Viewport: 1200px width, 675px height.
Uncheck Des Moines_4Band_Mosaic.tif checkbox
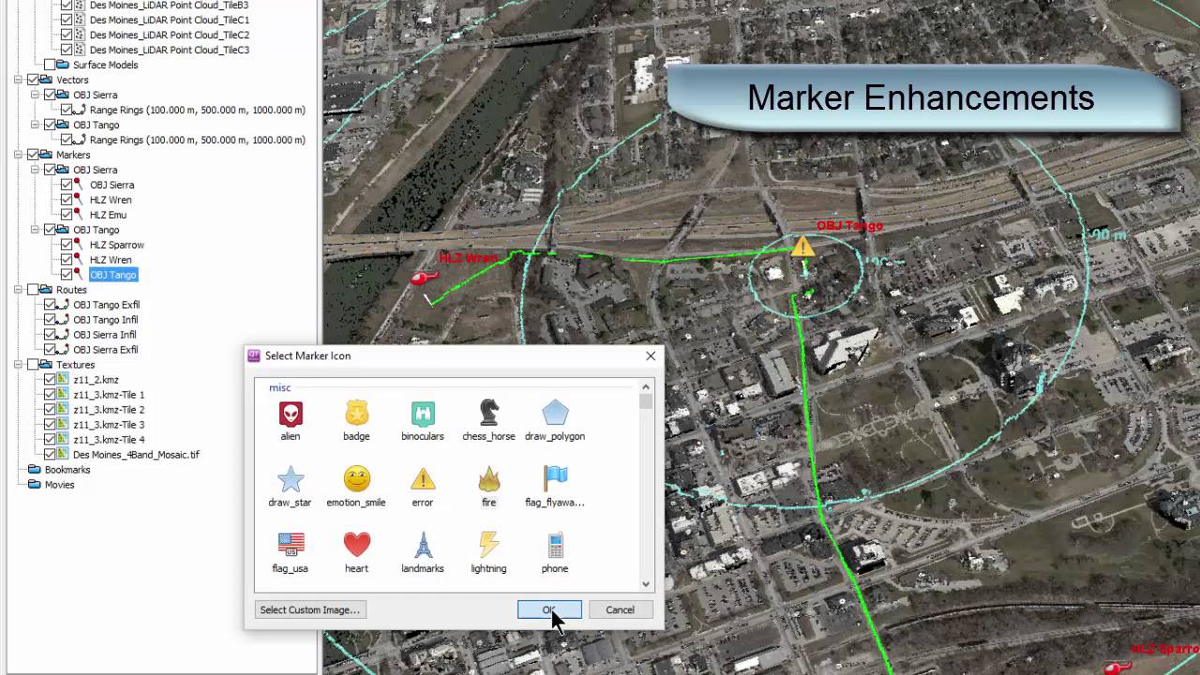tap(50, 455)
